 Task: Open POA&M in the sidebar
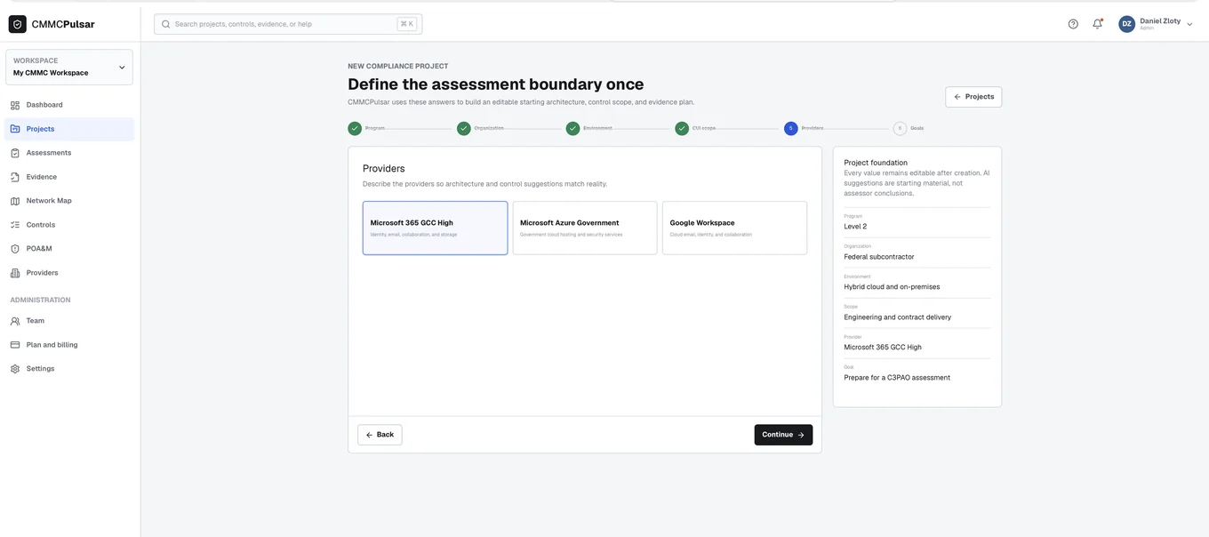coord(69,249)
